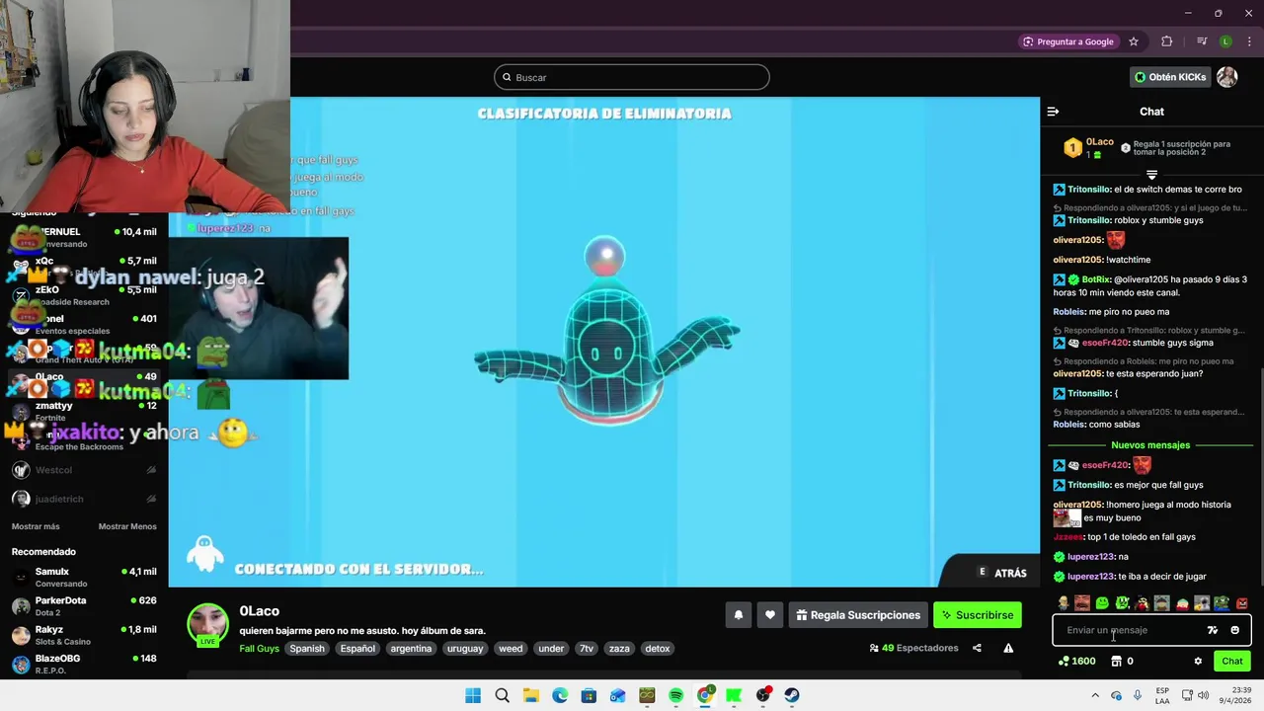Screen dimensions: 1264x711
Task: Click the Suscribirse button
Action: click(x=977, y=615)
